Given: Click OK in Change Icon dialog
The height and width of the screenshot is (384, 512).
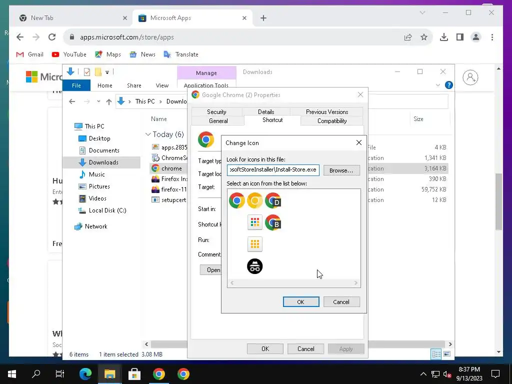Looking at the screenshot, I should 300,302.
